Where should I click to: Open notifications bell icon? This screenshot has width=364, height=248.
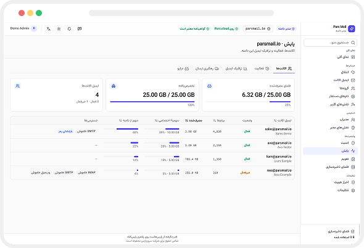[69, 29]
